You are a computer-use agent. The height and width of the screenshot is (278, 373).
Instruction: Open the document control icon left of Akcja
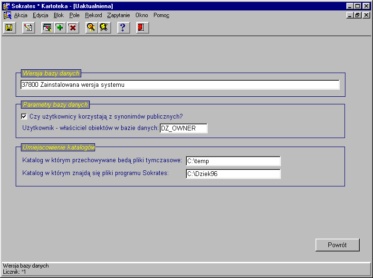8,15
